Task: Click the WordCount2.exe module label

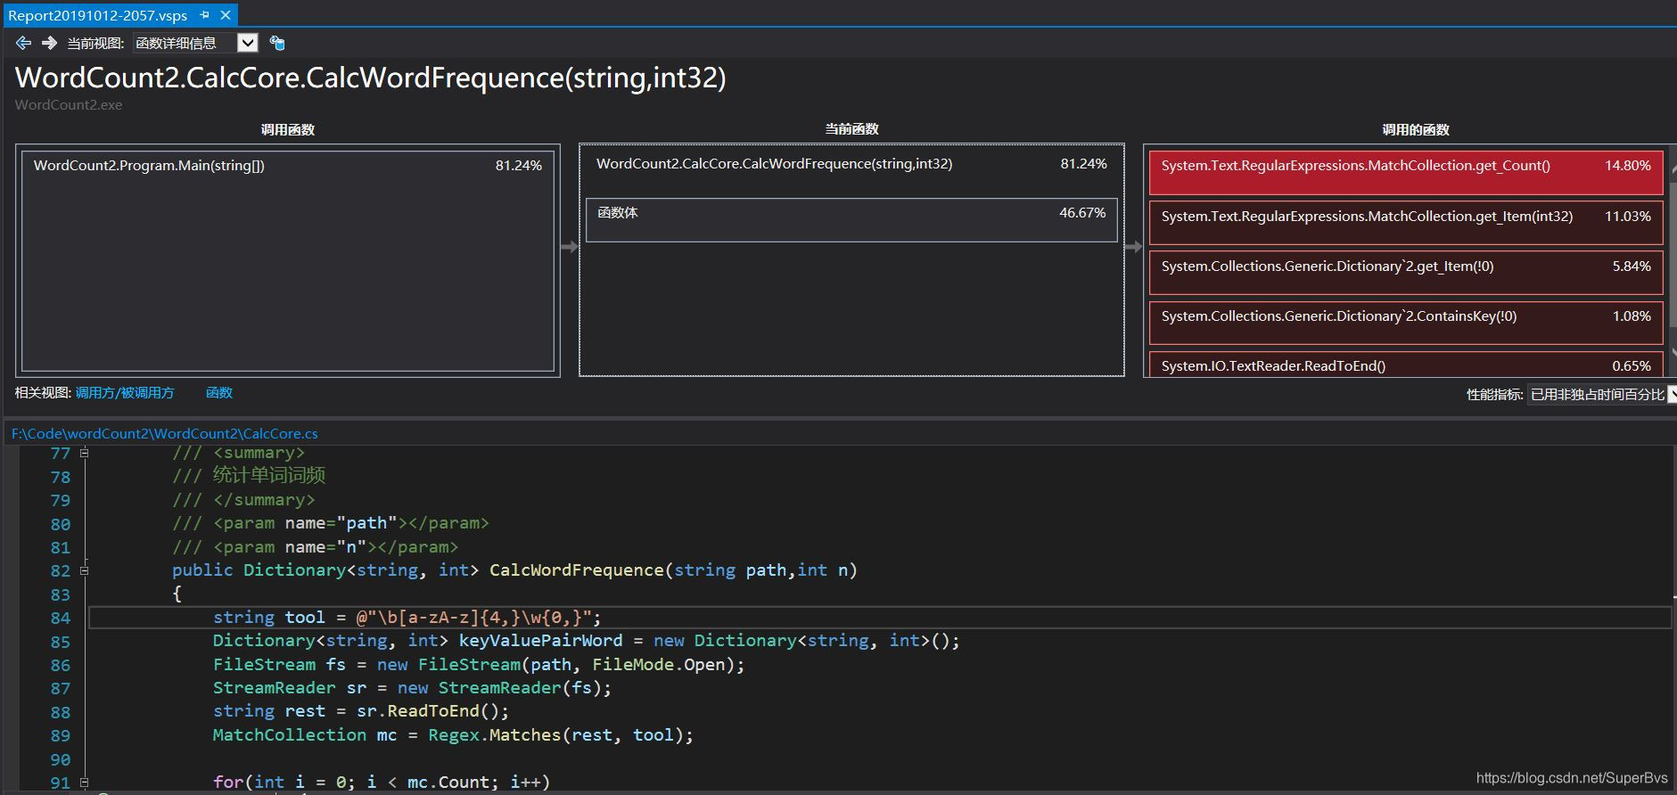Action: coord(69,104)
